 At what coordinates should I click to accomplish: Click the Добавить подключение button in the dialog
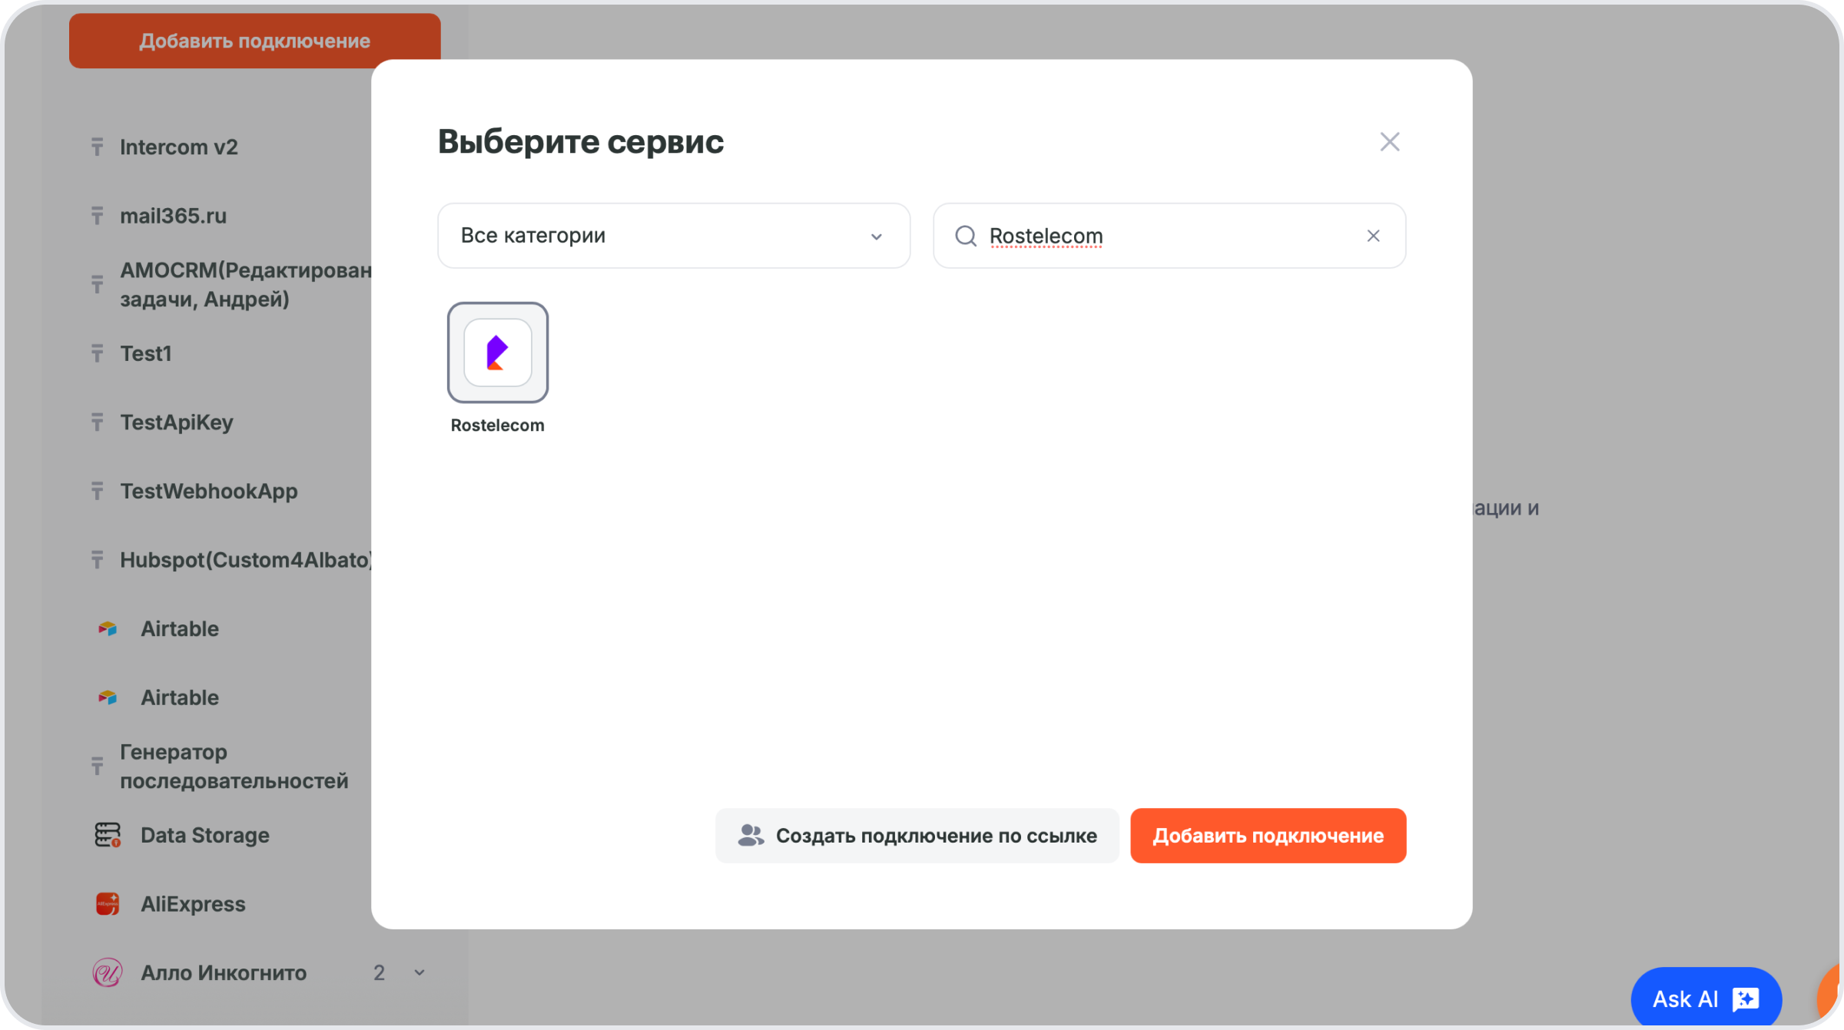[x=1268, y=836]
